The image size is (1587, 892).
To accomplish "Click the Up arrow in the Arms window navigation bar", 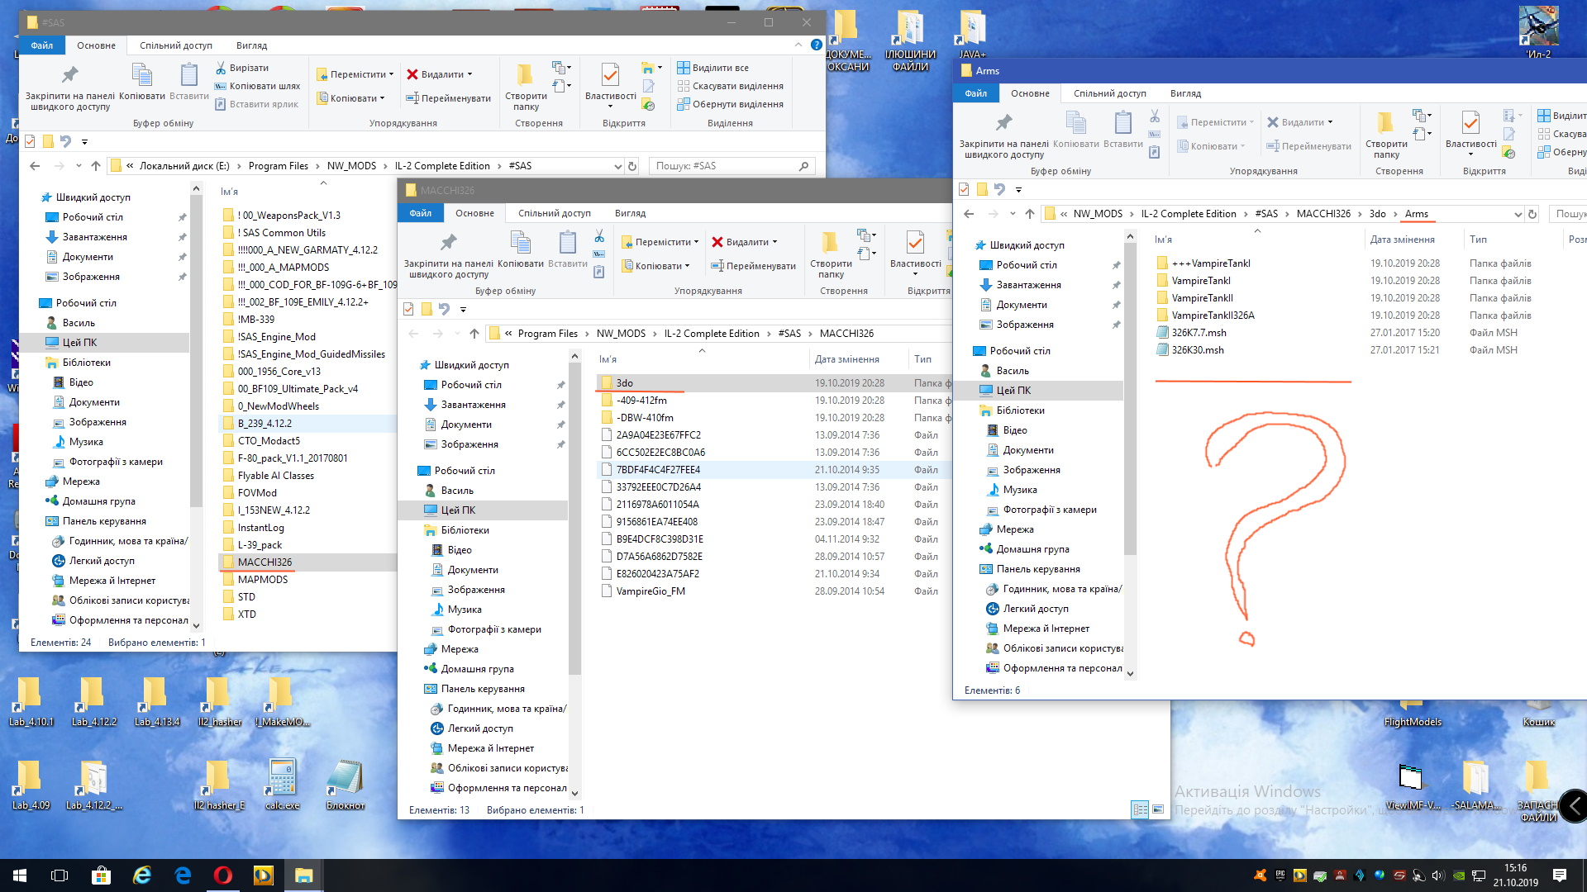I will click(1029, 214).
